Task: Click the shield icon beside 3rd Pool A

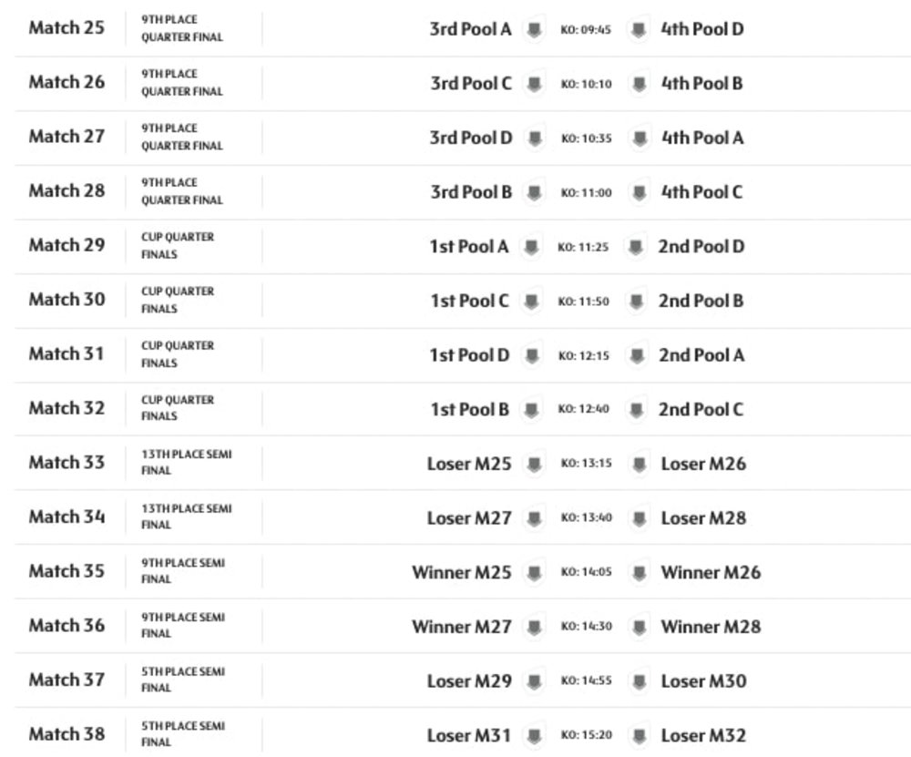Action: tap(534, 29)
